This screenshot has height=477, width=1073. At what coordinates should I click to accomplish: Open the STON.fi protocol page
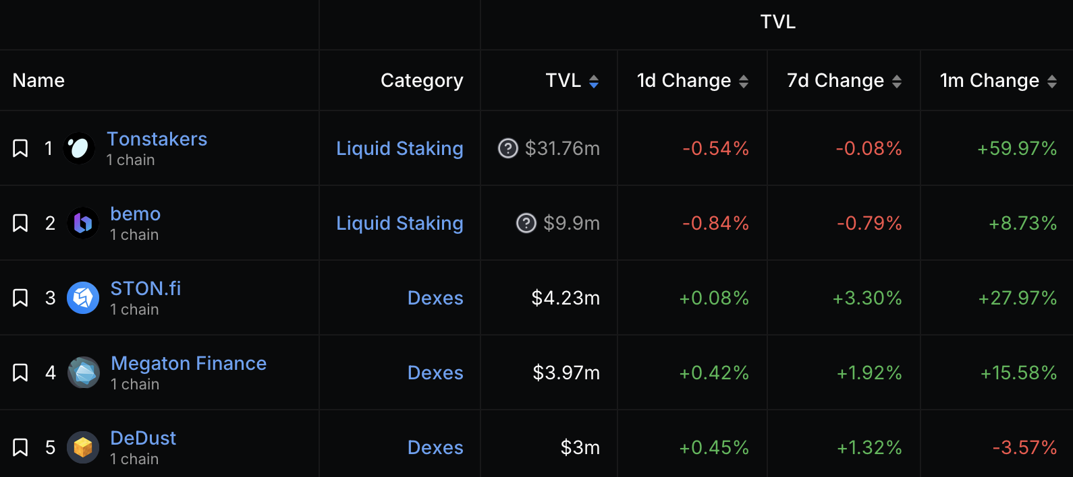coord(146,289)
